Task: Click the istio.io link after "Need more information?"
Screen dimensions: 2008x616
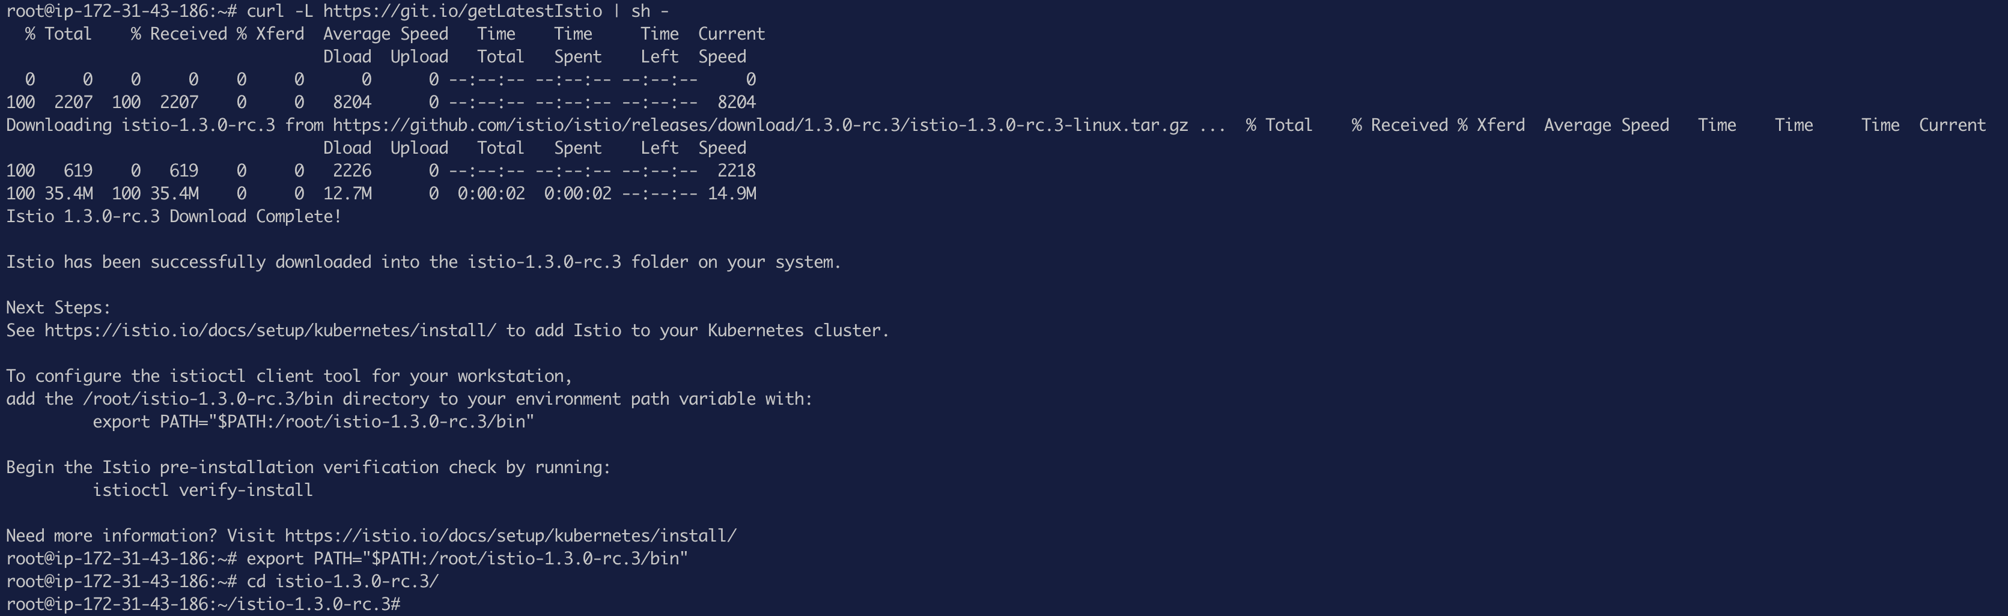Action: click(x=511, y=537)
